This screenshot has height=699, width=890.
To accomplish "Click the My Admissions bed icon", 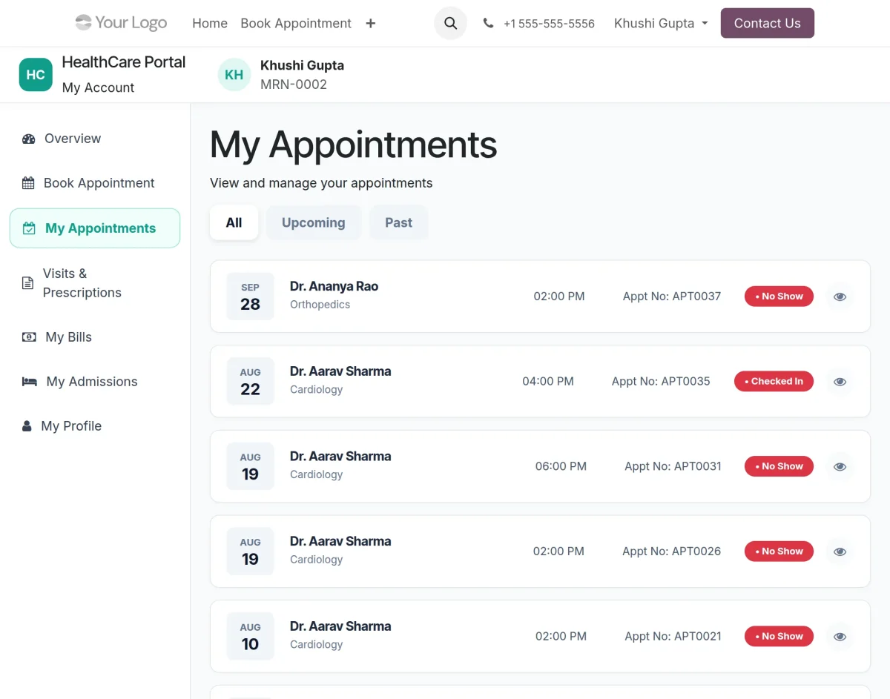I will click(30, 382).
